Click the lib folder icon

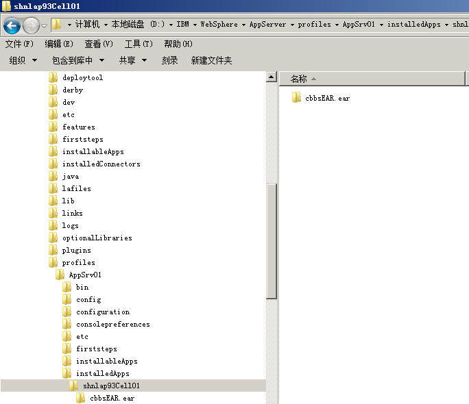pos(53,201)
